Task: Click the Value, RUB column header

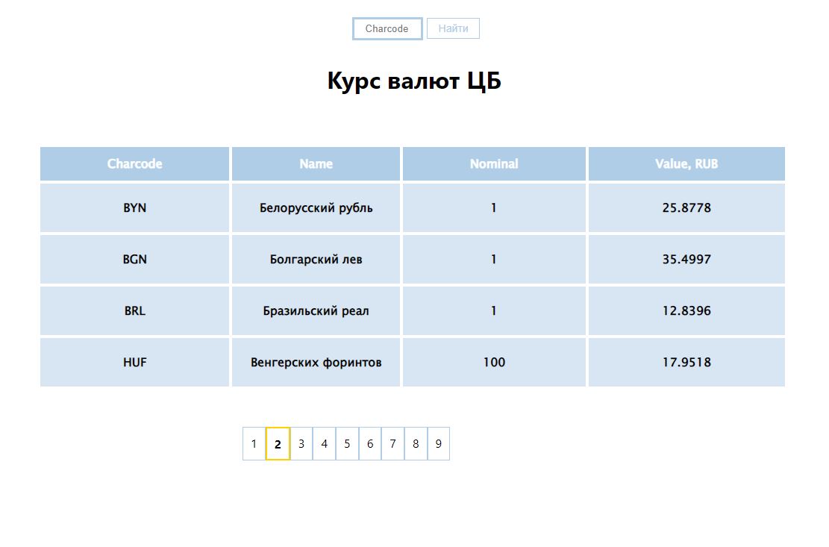Action: [686, 164]
